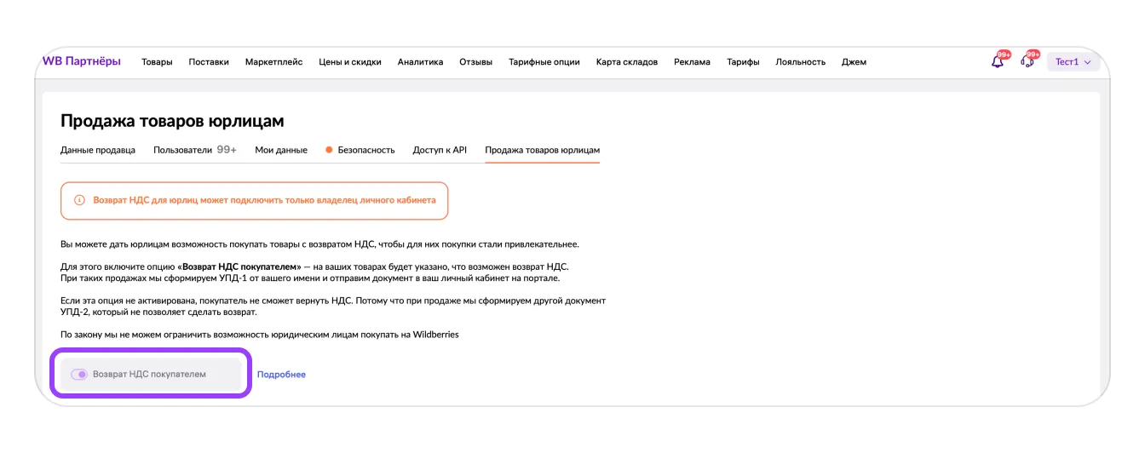Open Карта складов page
The image size is (1145, 453).
(626, 62)
